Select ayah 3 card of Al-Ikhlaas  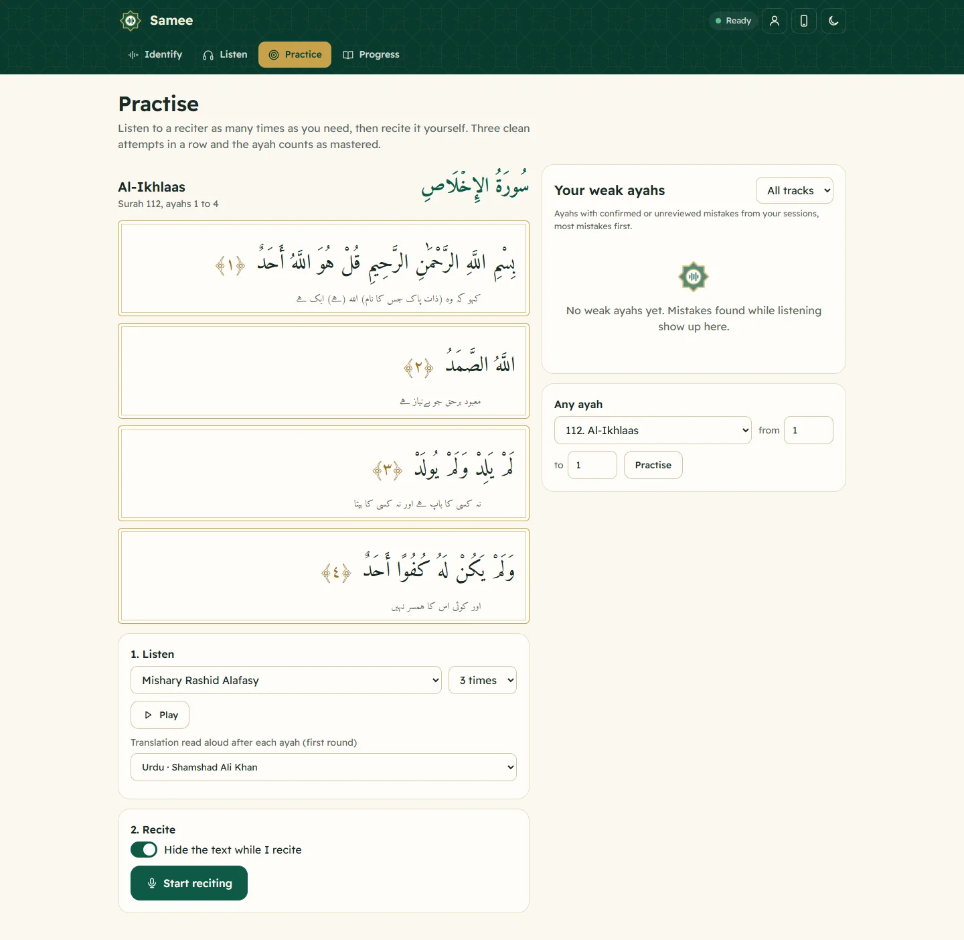point(323,473)
